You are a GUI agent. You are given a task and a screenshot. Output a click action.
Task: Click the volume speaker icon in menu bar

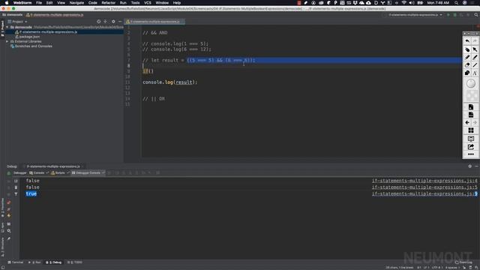pos(412,3)
